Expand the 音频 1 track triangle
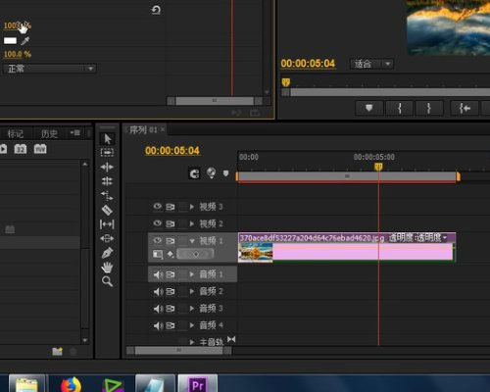Viewport: 490px width, 392px height. [192, 274]
